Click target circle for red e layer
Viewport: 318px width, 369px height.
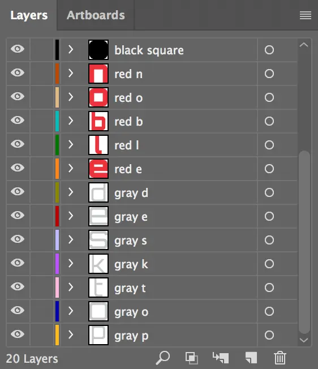269,169
